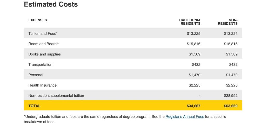Click the California Residents column header
The height and width of the screenshot is (123, 266).
coord(190,22)
